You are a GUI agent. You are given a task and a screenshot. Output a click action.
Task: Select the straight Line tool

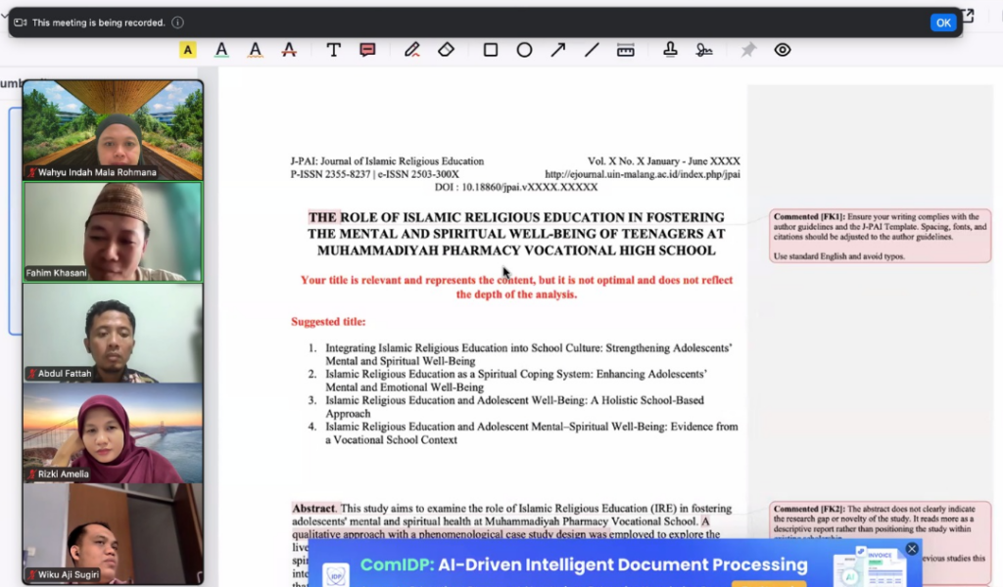592,50
